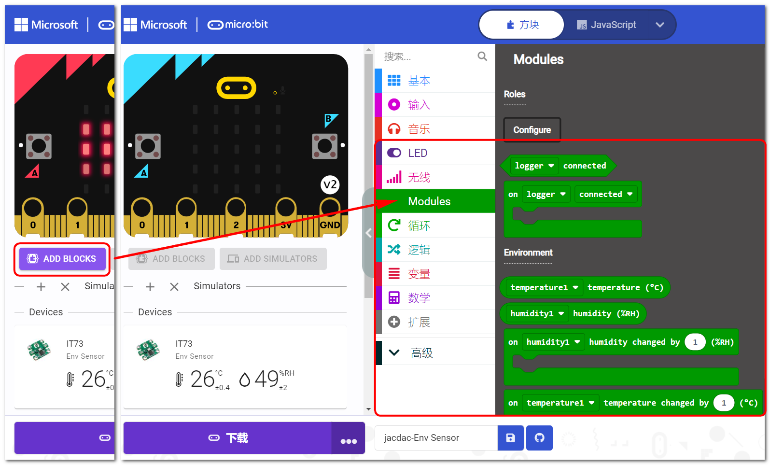Screen dimensions: 770x465
Task: Click the Configure roles button
Action: [x=532, y=130]
